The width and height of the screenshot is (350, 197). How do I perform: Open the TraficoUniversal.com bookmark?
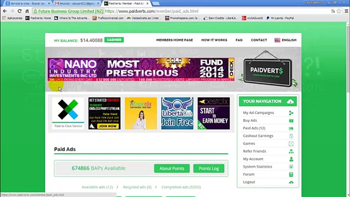tap(108, 18)
